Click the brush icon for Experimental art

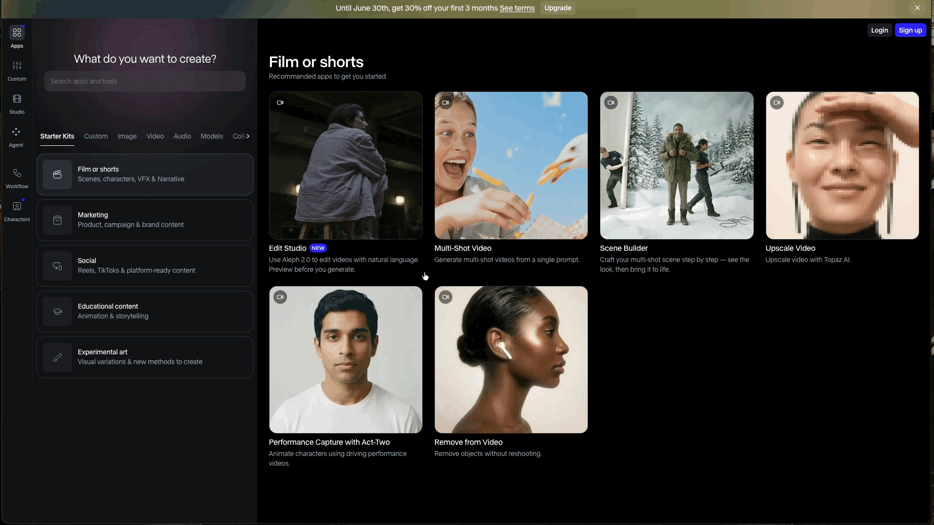57,357
